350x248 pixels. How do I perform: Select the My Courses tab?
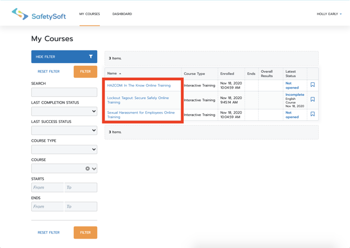click(x=89, y=14)
